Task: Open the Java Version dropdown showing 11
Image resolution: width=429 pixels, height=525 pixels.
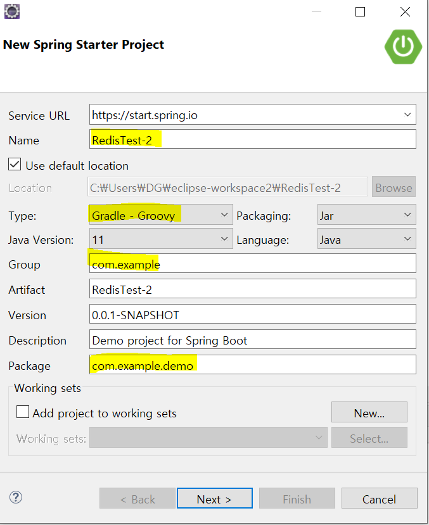Action: click(161, 239)
